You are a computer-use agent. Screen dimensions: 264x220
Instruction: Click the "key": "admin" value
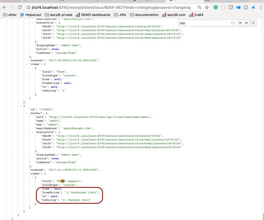[x=53, y=125]
